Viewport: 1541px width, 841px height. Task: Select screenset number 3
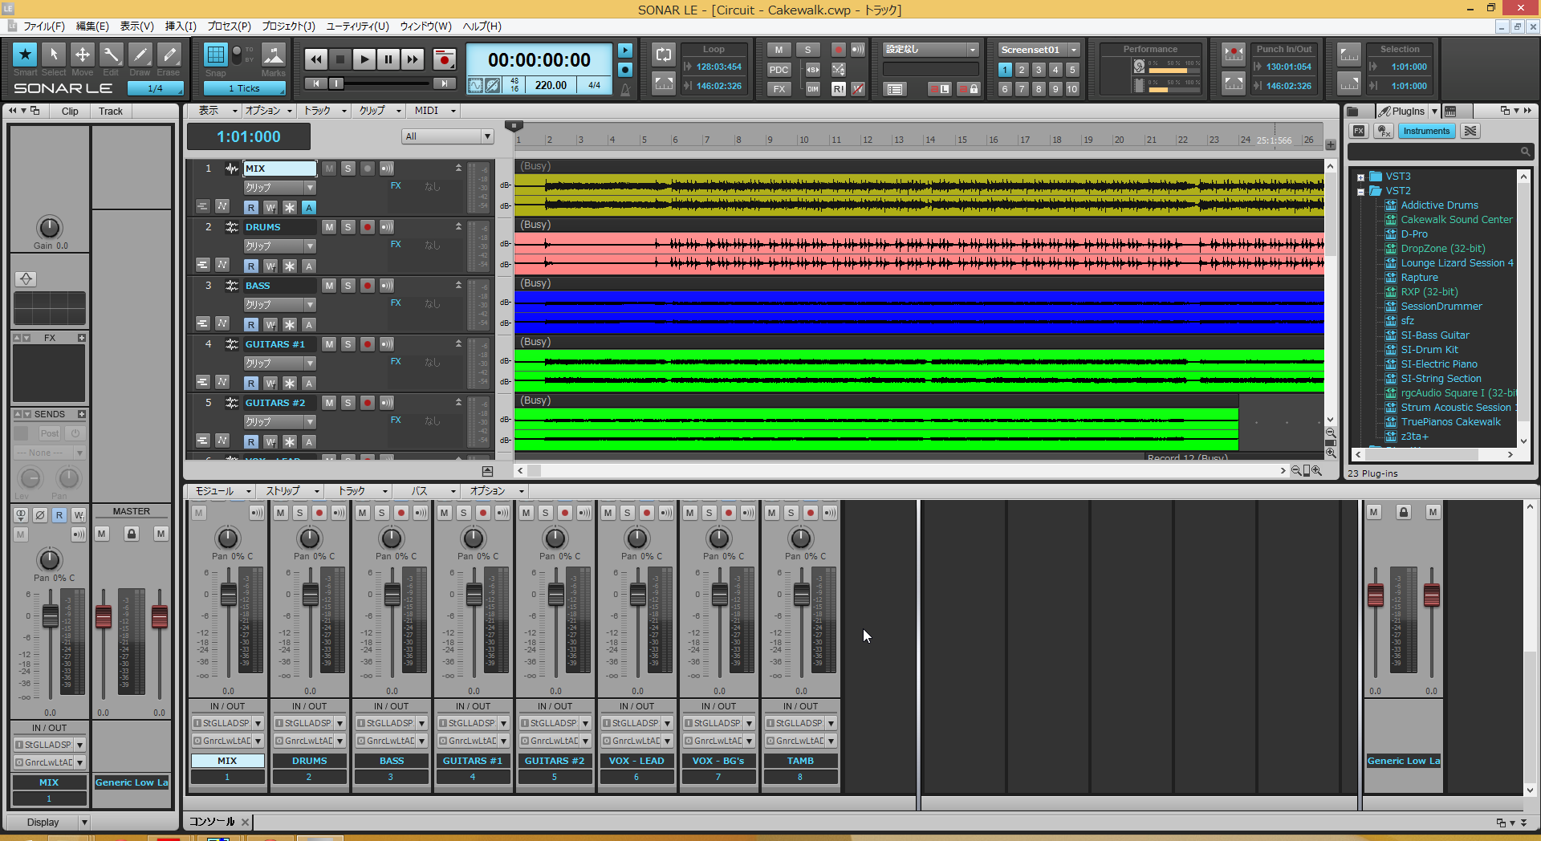1039,70
